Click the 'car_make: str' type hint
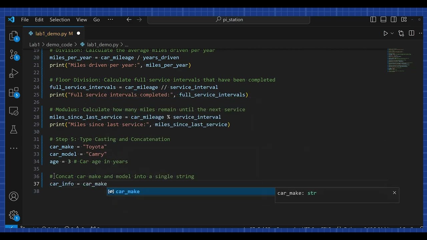The image size is (427, 240). tap(297, 193)
